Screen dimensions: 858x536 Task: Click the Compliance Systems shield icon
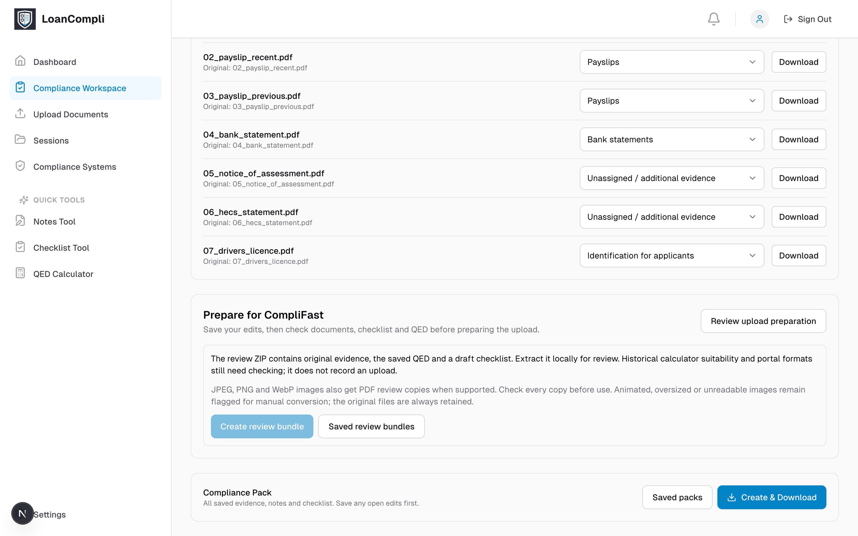coord(20,166)
